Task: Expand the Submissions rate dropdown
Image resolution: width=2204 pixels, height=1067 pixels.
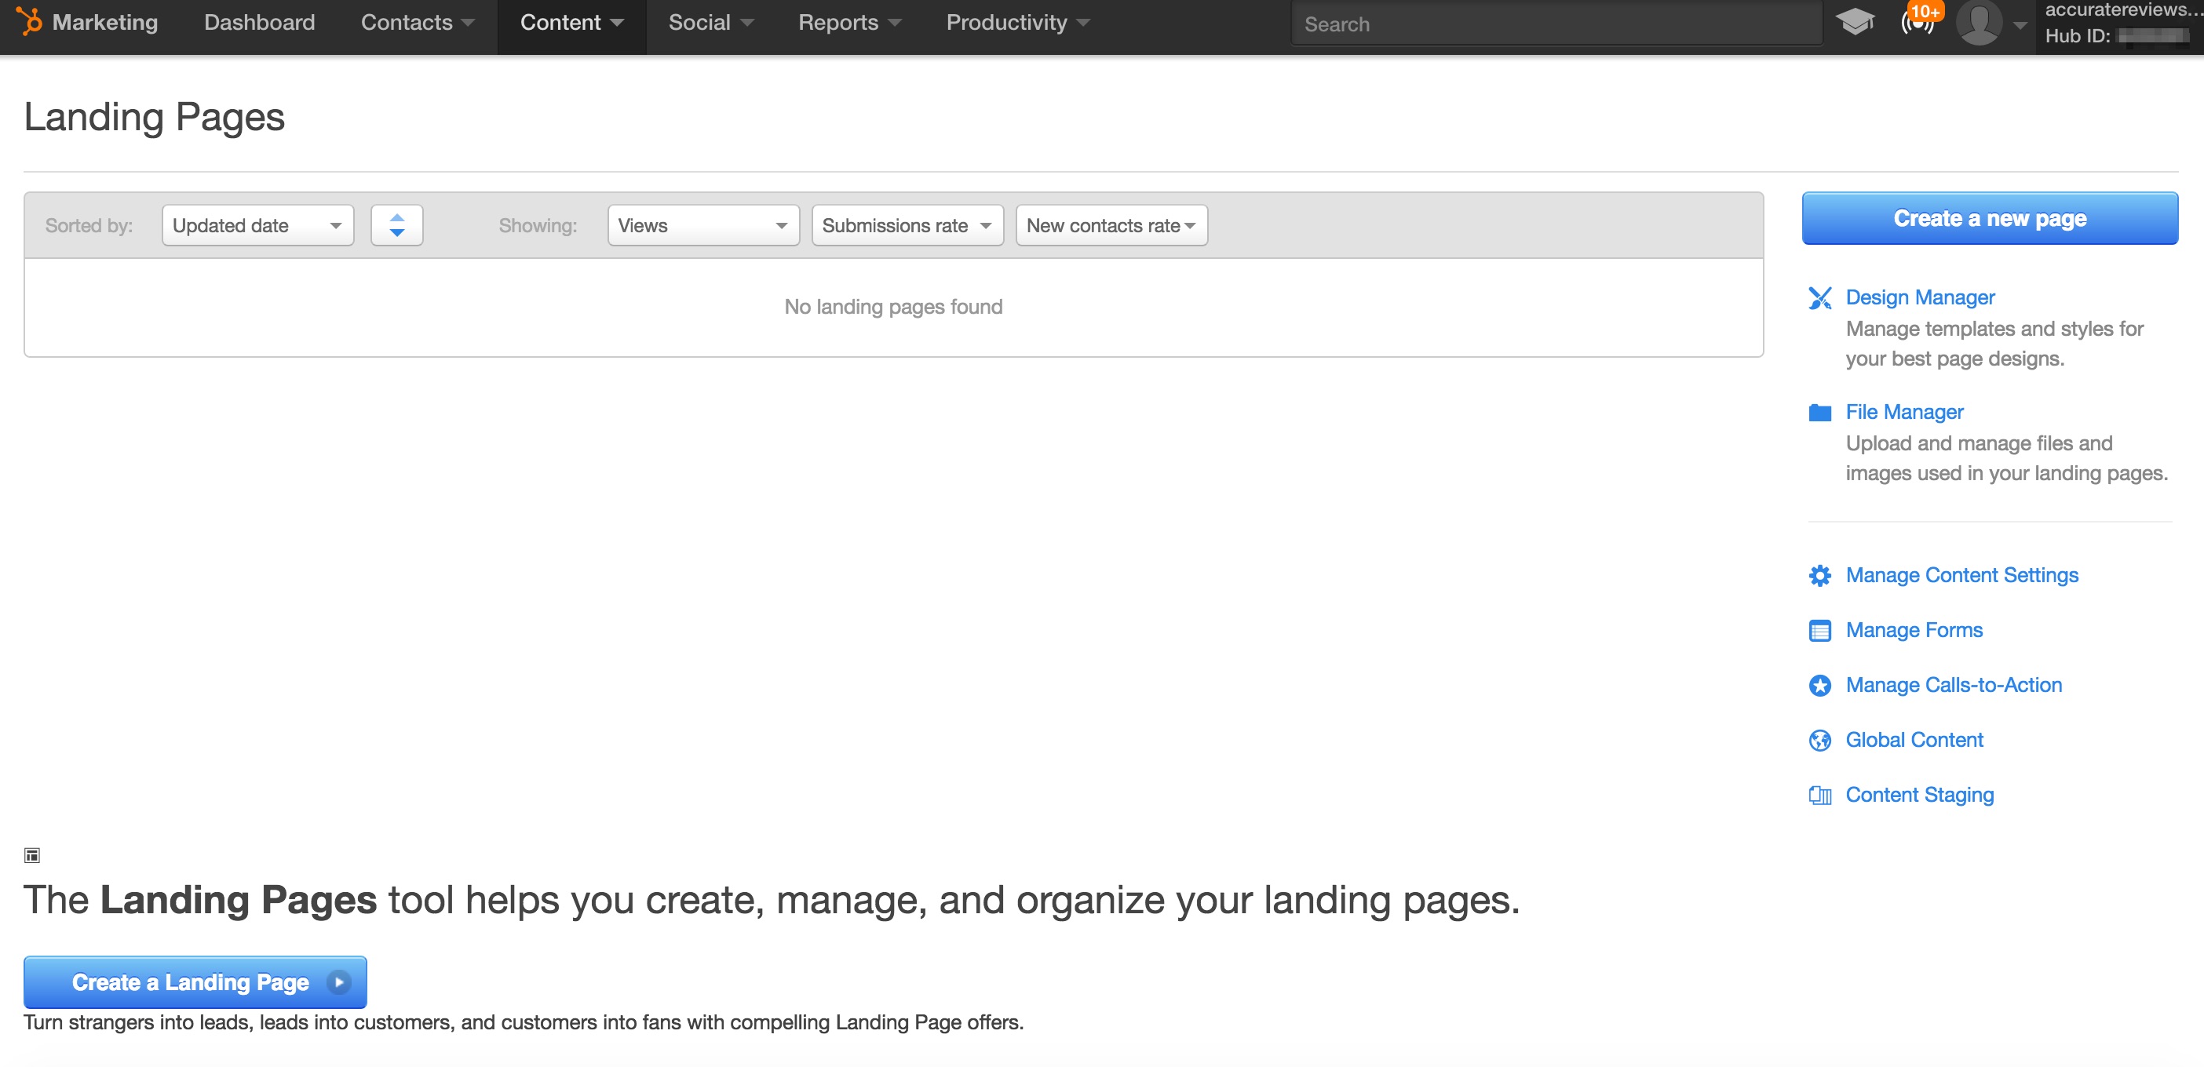Action: (x=906, y=225)
